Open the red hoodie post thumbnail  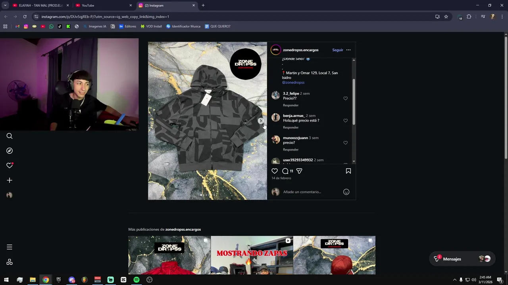coord(169,255)
